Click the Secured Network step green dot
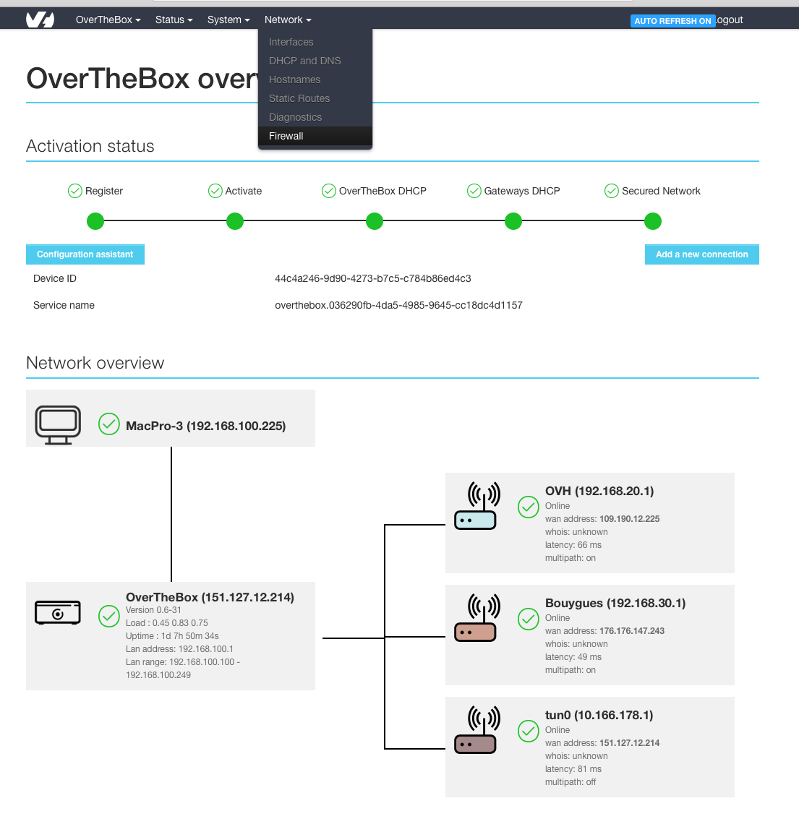The width and height of the screenshot is (799, 832). (653, 221)
